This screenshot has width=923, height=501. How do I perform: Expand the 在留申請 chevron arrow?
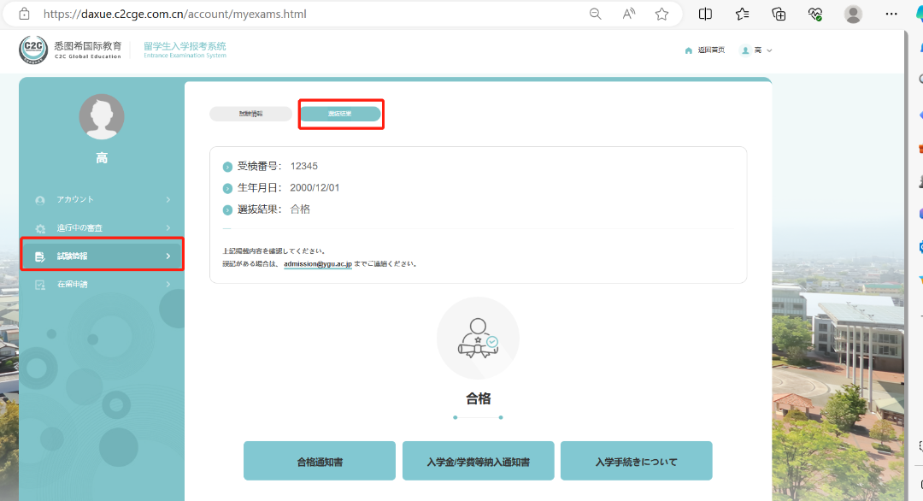(168, 285)
